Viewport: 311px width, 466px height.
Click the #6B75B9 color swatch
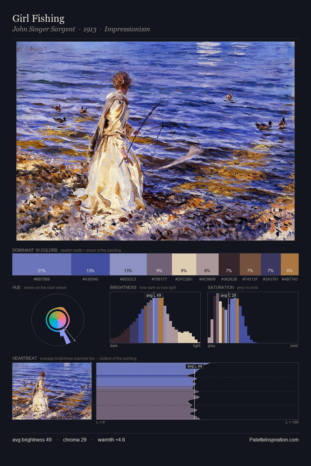[x=42, y=264]
